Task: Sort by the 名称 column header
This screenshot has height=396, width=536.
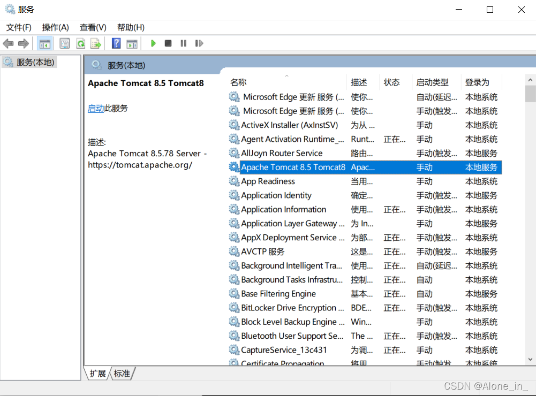Action: coord(238,82)
